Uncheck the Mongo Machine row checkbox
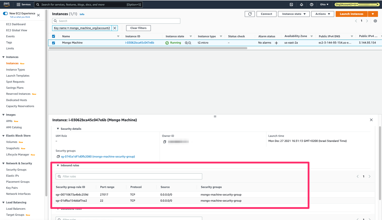This screenshot has height=220, width=382. (x=53, y=43)
